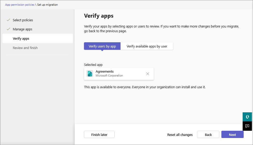Screen dimensions: 253x145
Task: Switch to Verify users by app tab
Action: point(102,46)
